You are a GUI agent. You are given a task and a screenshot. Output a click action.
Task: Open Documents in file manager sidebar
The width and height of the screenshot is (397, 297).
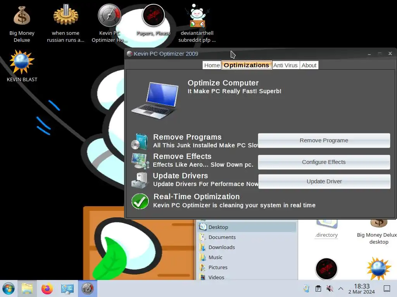(247, 237)
